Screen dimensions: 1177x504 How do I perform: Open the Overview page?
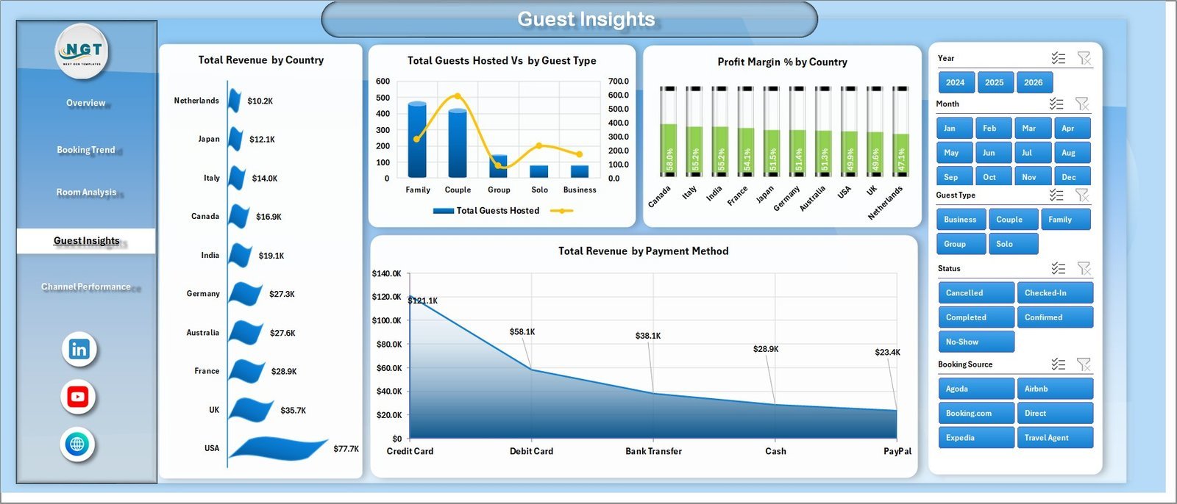(86, 103)
